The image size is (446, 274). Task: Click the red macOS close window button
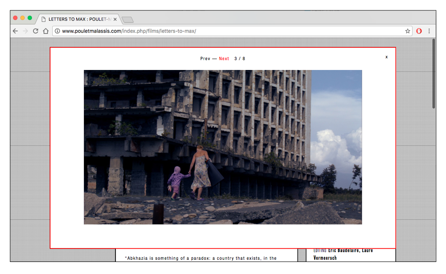pos(15,18)
